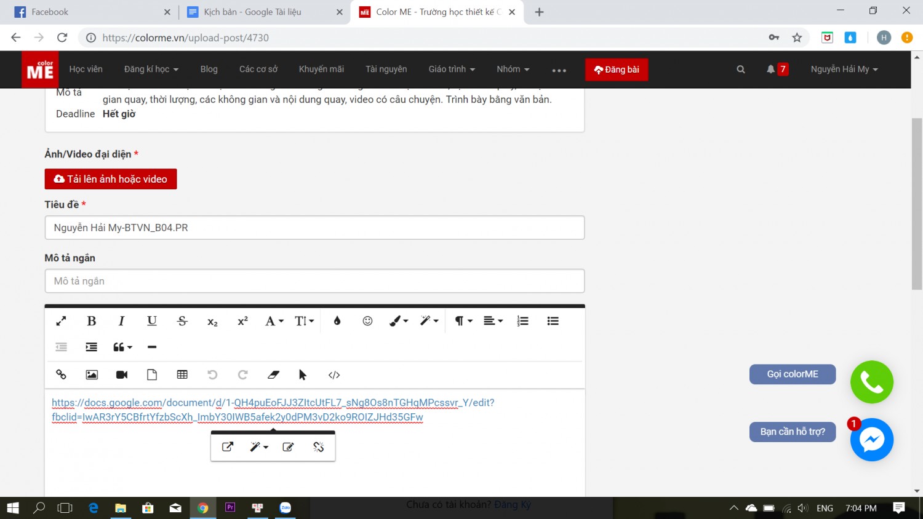Screen dimensions: 923x519
Task: Insert an image into the post
Action: coord(92,374)
